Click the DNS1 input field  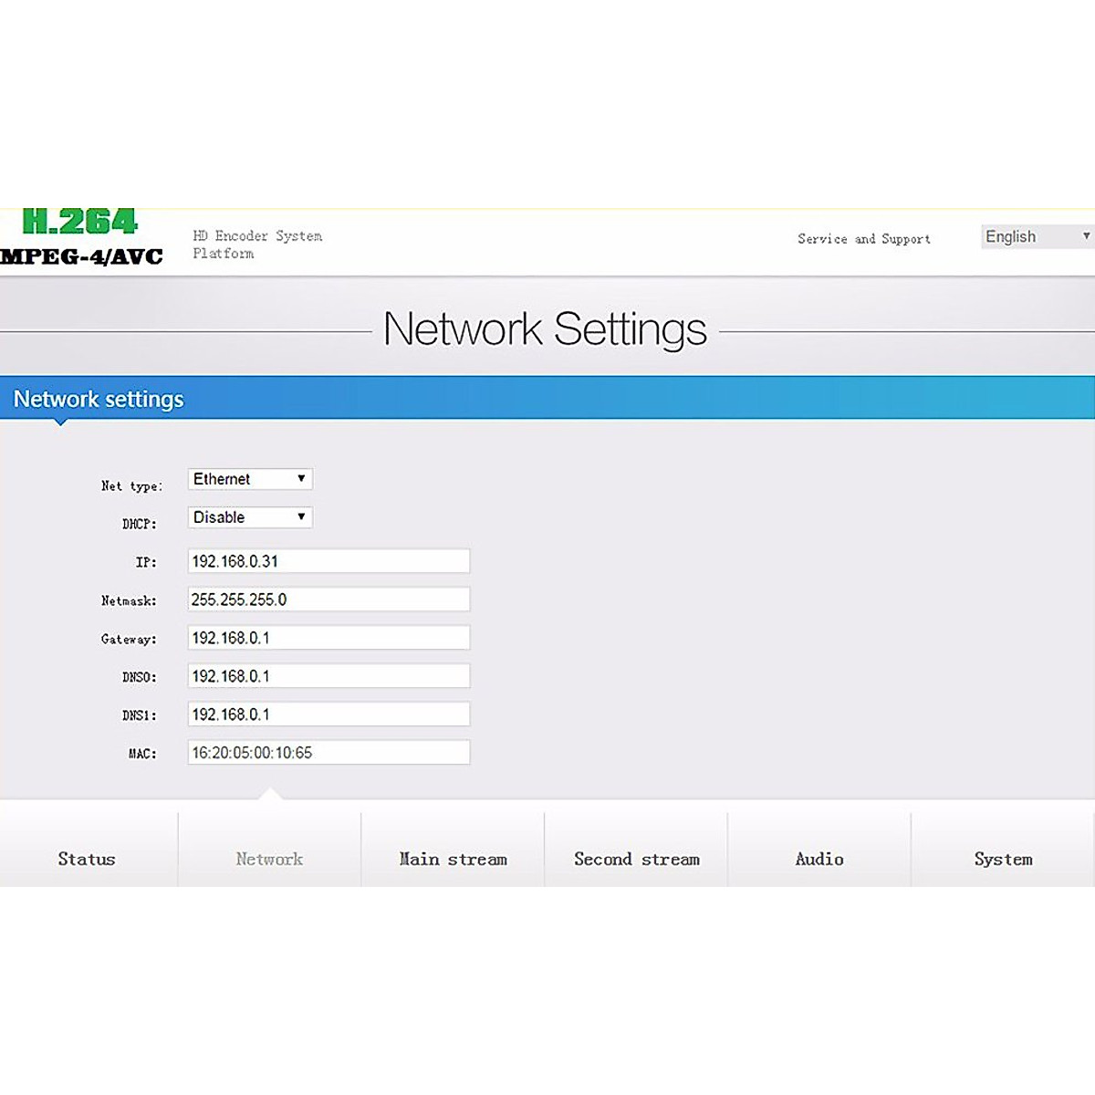[x=328, y=714]
